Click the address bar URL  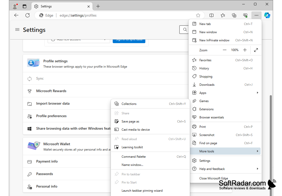click(78, 16)
